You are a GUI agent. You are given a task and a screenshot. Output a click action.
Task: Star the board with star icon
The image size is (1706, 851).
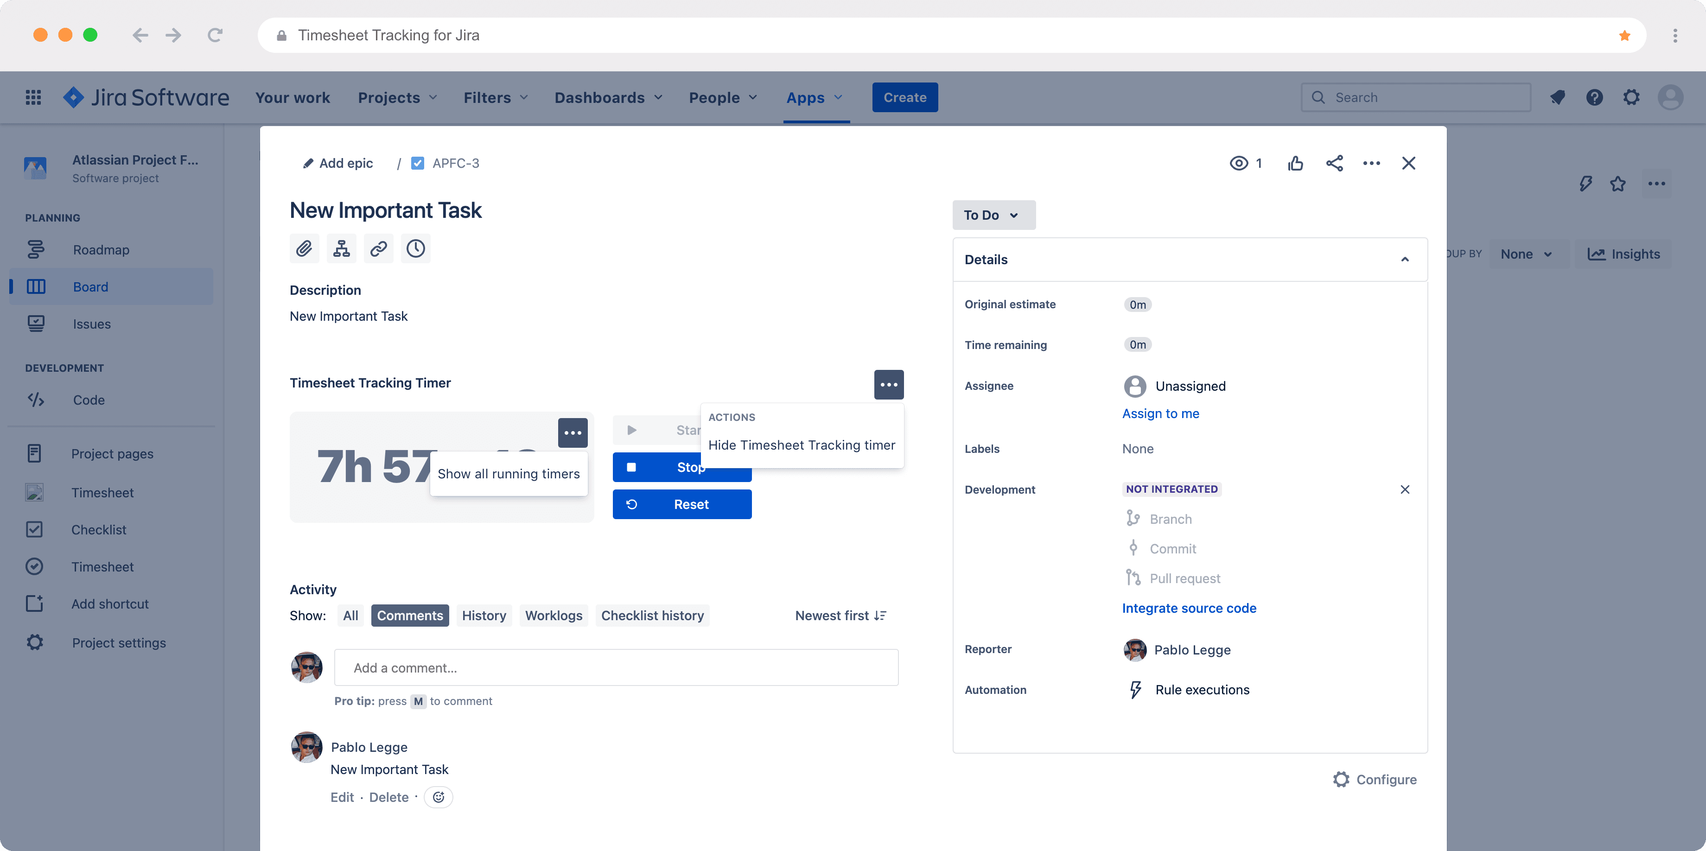click(1618, 184)
